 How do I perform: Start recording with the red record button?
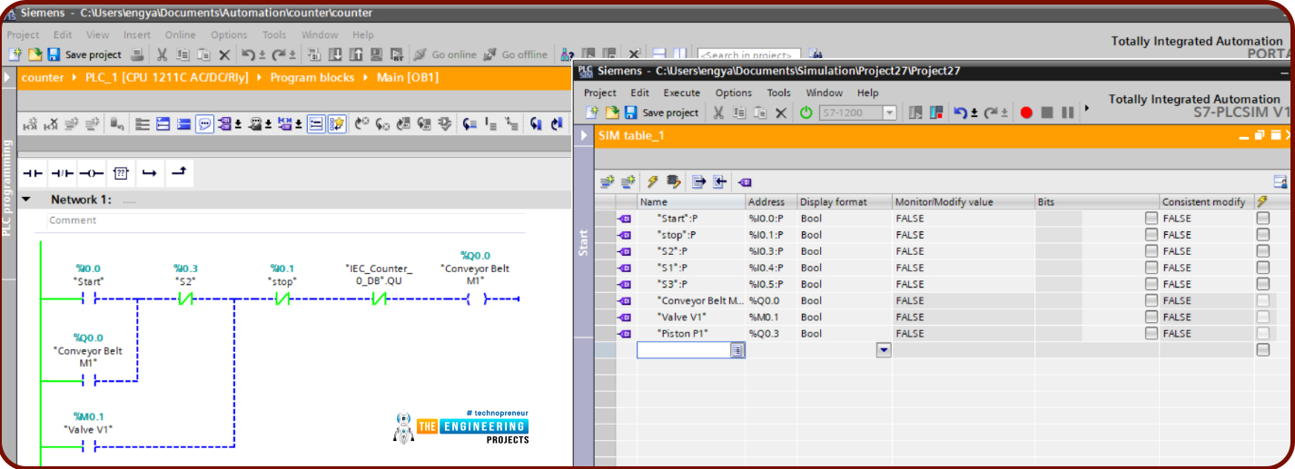1027,112
